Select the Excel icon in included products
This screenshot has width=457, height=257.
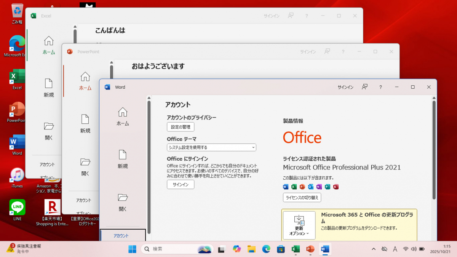click(293, 187)
